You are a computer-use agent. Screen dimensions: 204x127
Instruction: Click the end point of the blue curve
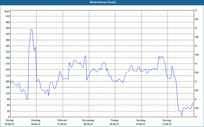(193, 103)
